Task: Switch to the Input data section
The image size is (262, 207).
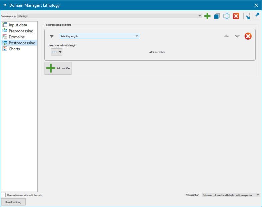Action: click(x=18, y=25)
